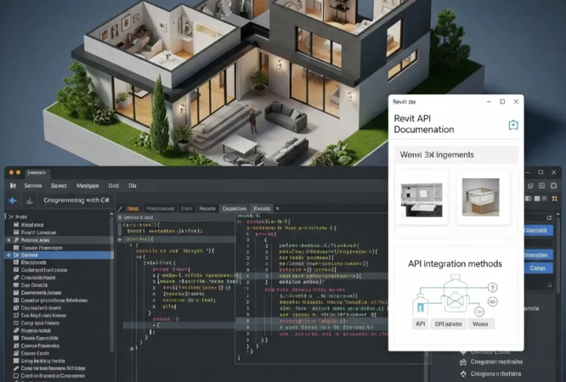Switch to the orange-labeled editor tab
Screen dimensions: 566x382
click(133, 209)
